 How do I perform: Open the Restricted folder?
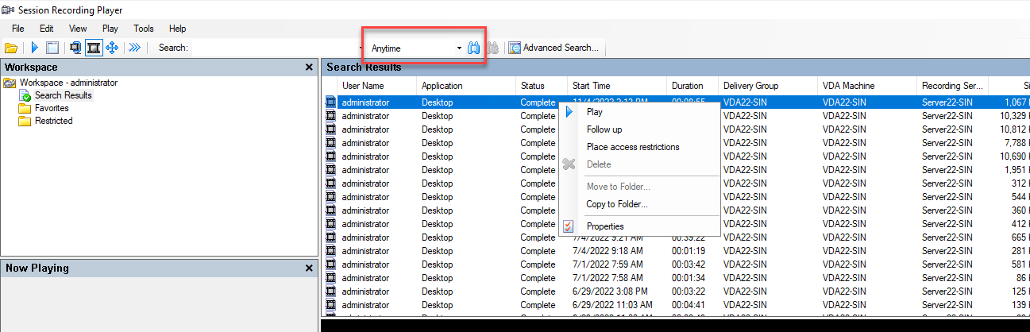(x=53, y=121)
